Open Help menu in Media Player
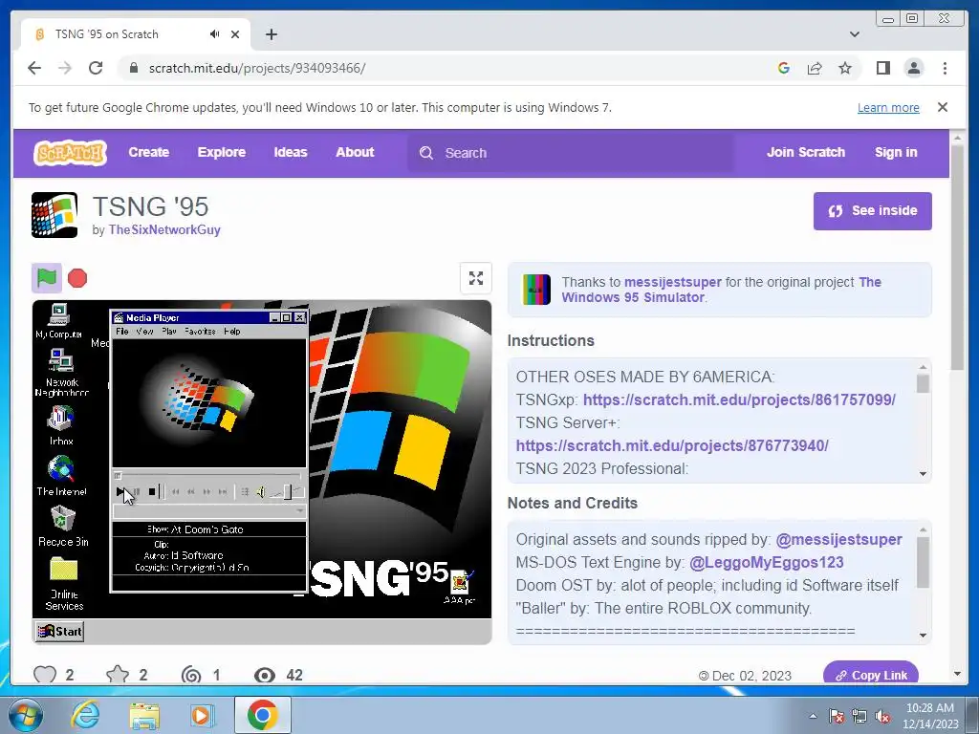 [x=232, y=332]
